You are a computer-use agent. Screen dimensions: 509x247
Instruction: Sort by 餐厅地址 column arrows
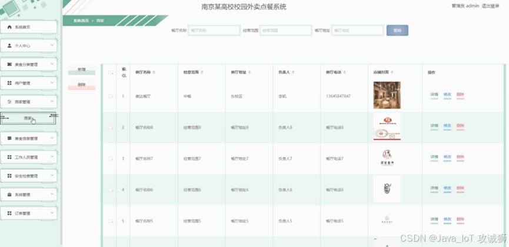(249, 72)
